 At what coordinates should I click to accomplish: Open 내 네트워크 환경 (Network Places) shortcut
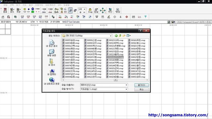pyautogui.click(x=52, y=81)
